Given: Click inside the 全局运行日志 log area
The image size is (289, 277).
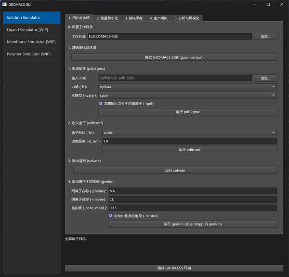Looking at the screenshot, I should coord(174,253).
